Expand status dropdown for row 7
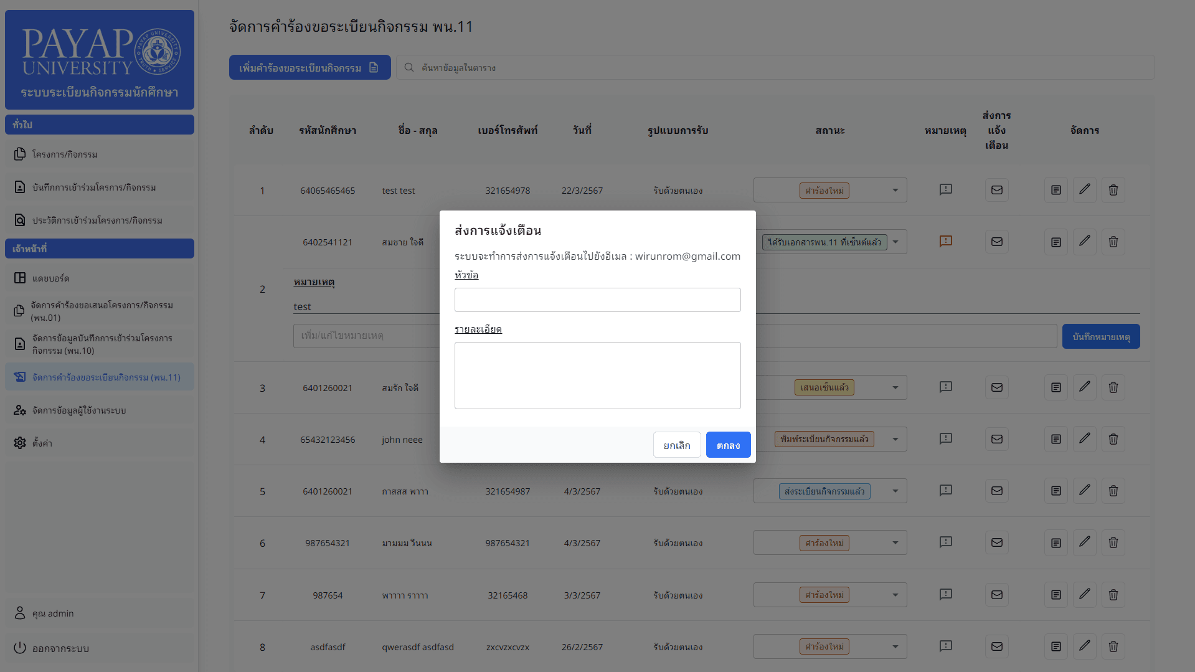The image size is (1195, 672). (830, 595)
